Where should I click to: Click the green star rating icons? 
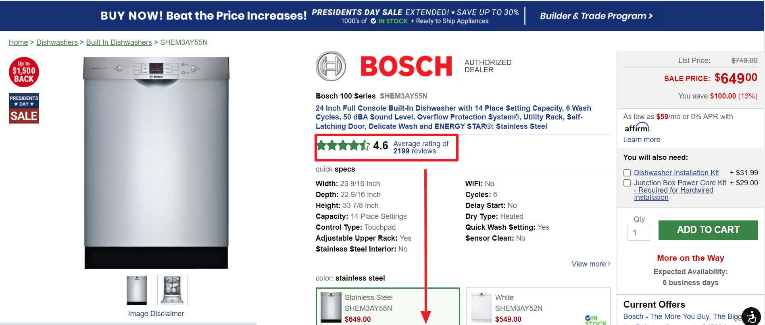tap(343, 145)
